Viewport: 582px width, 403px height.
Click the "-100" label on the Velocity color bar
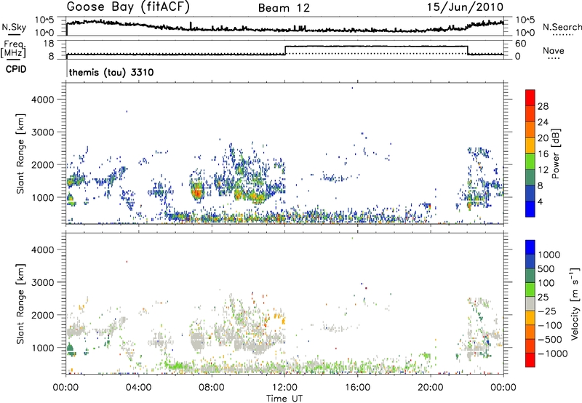coord(550,325)
